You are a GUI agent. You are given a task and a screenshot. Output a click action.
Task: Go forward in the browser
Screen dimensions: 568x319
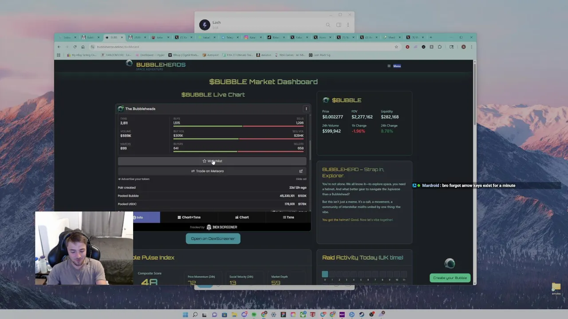pos(67,47)
